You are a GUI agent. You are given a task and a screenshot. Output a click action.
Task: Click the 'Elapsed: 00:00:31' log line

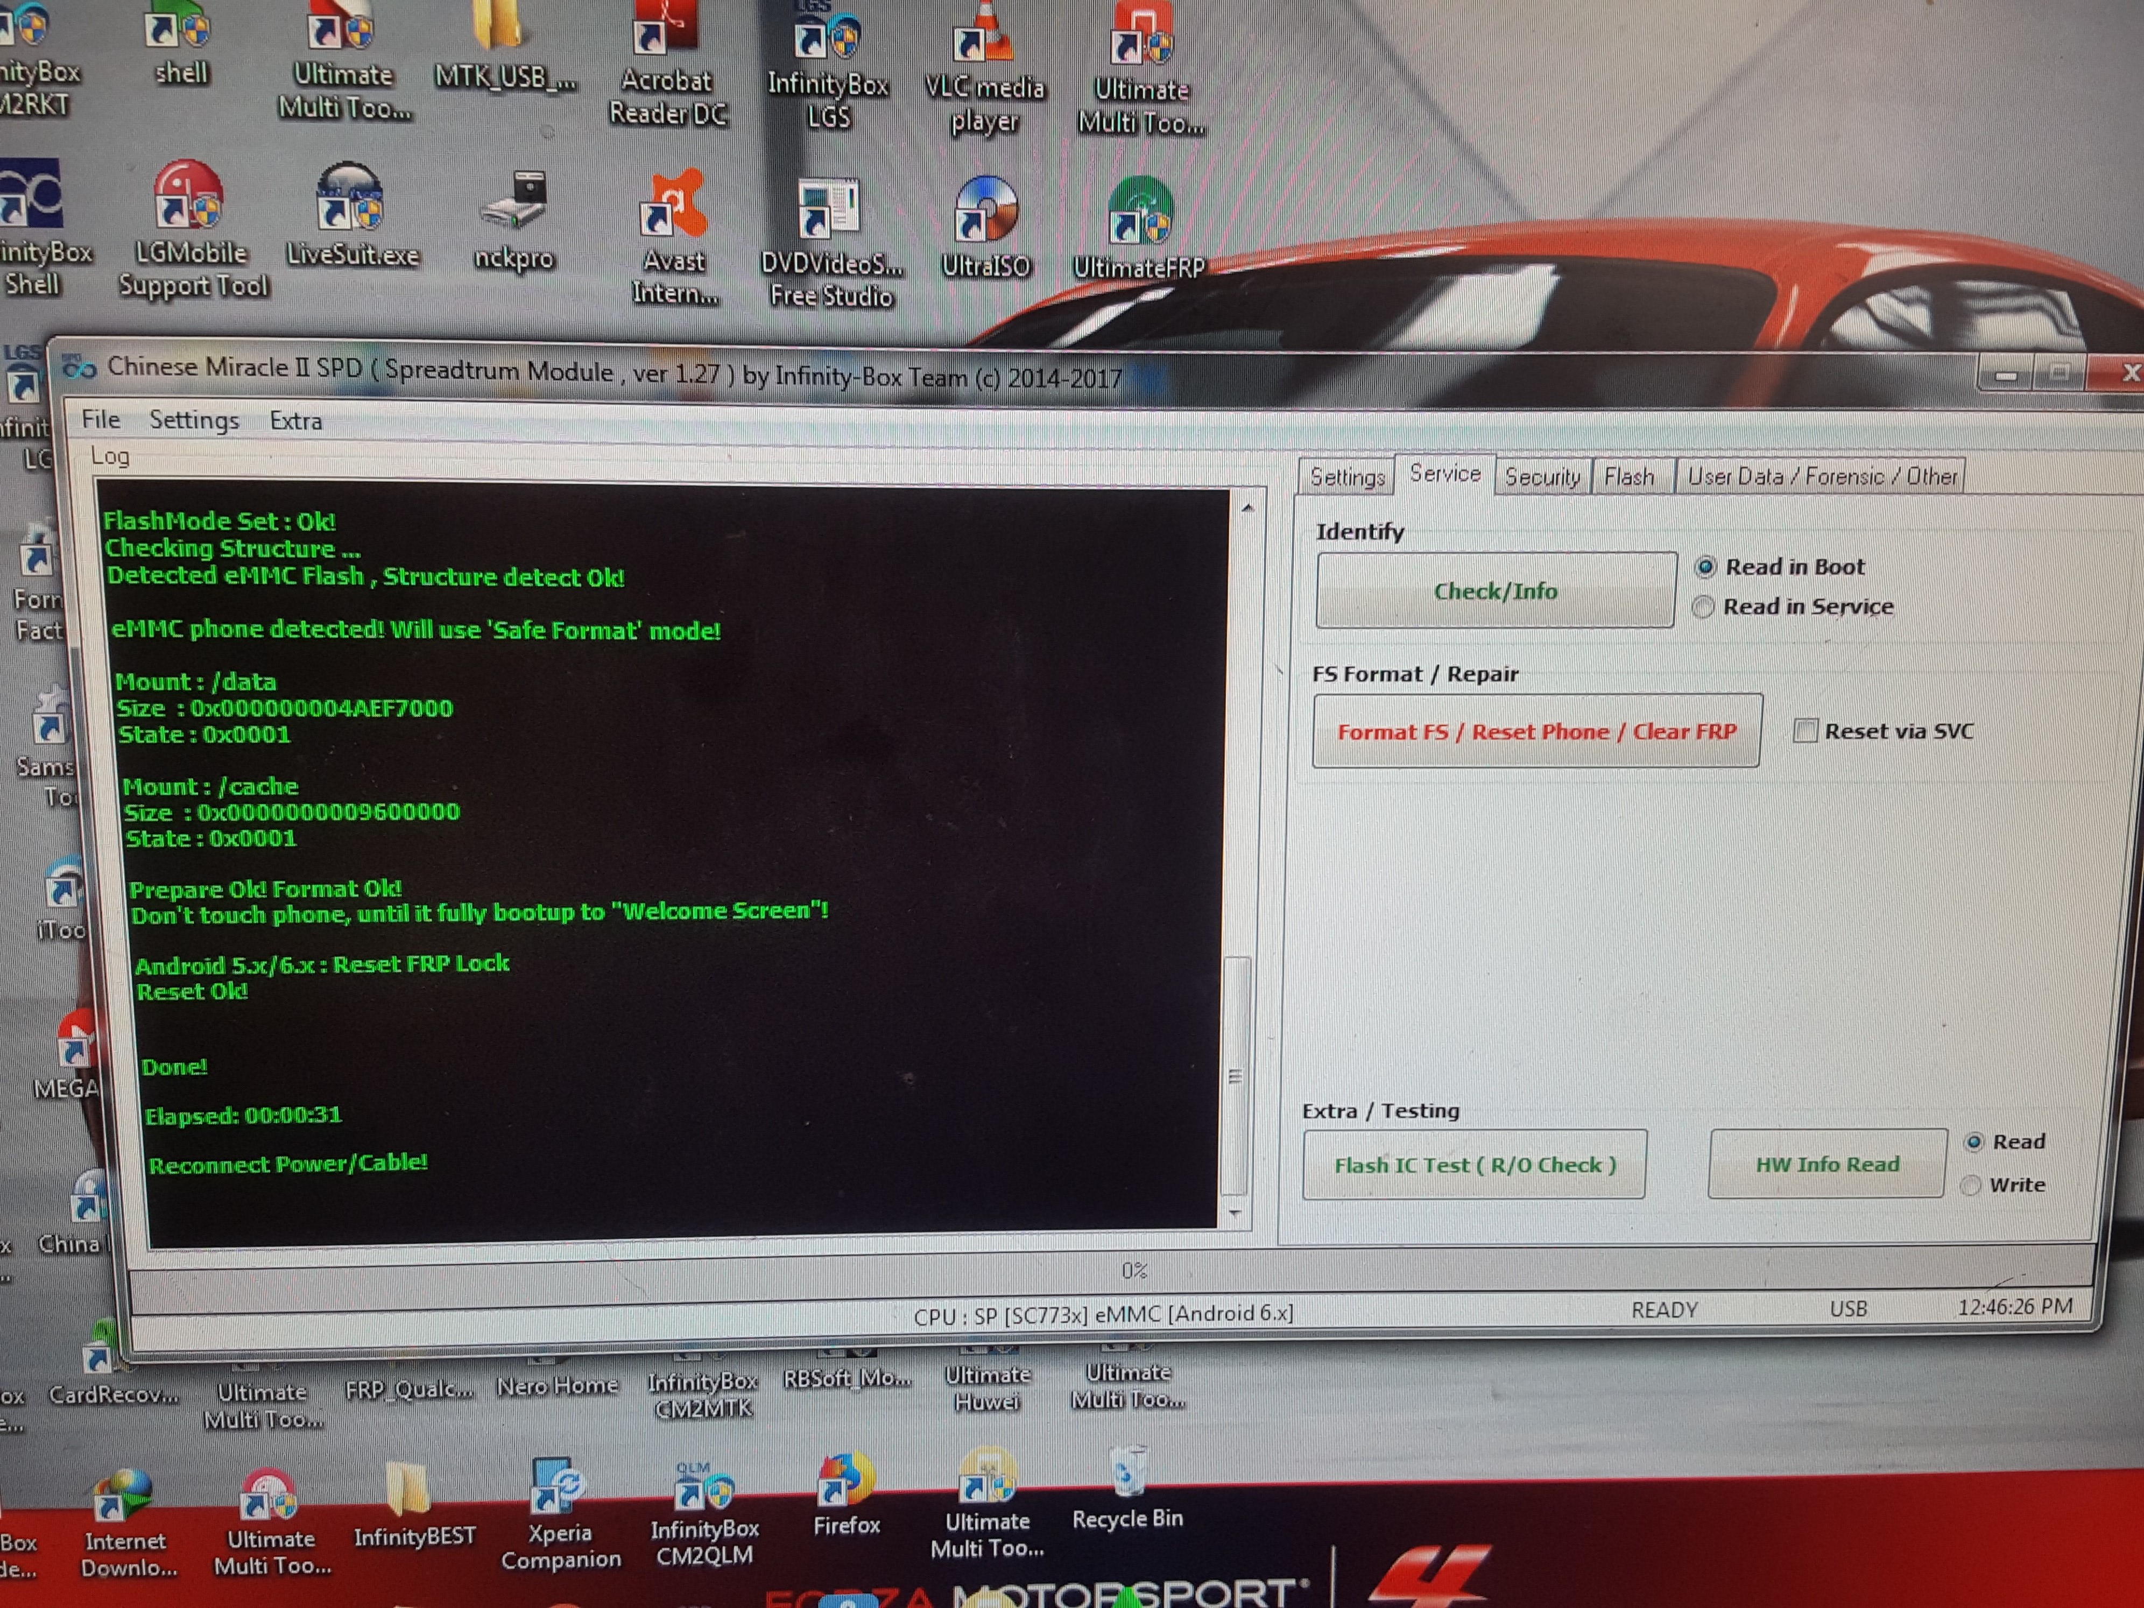243,1115
